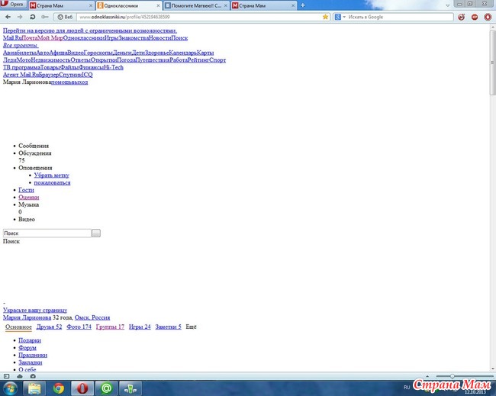Click the Украсьте вашу страницу link
The width and height of the screenshot is (496, 396).
click(34, 310)
